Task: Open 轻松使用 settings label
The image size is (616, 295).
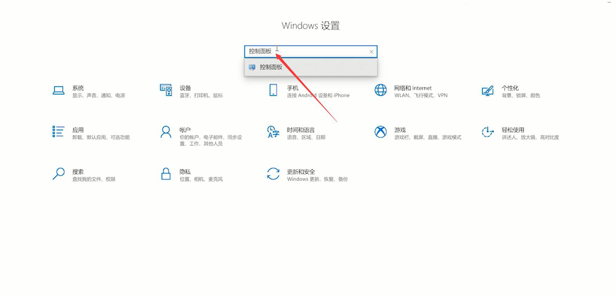Action: [x=513, y=130]
